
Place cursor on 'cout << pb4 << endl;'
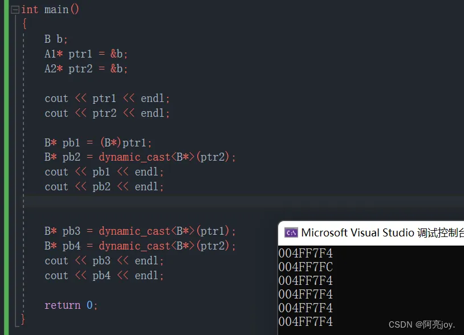pos(104,276)
